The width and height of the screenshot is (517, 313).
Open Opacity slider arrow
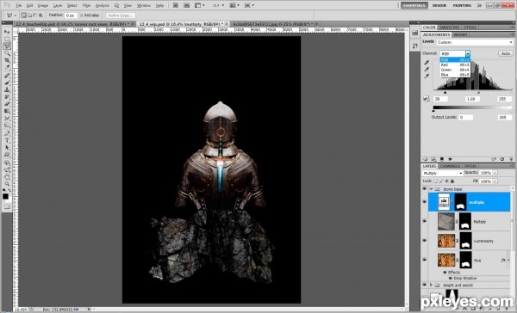click(x=495, y=173)
